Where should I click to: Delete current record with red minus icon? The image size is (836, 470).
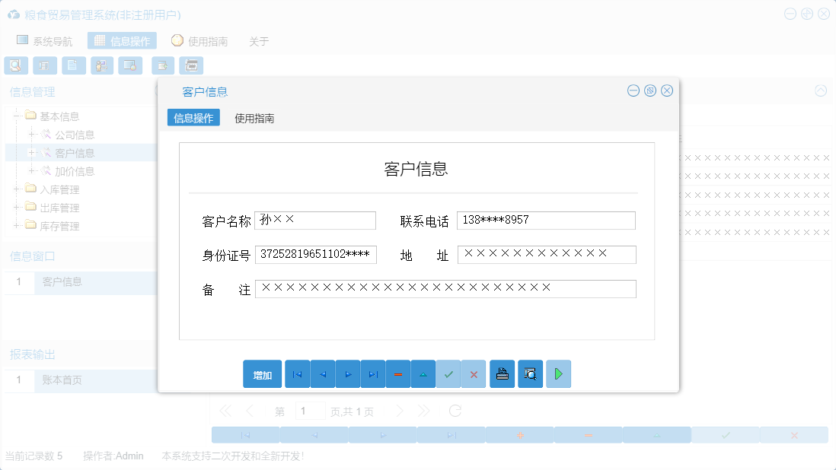click(x=397, y=373)
